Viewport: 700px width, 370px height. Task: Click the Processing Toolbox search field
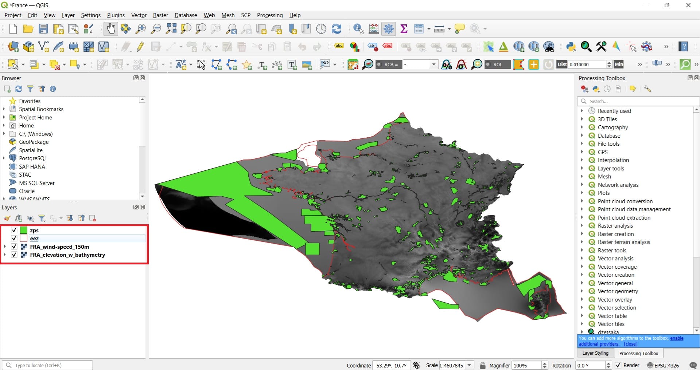(638, 101)
